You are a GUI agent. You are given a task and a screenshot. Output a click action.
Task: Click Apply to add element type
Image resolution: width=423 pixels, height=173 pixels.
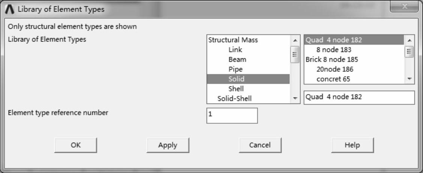(168, 145)
